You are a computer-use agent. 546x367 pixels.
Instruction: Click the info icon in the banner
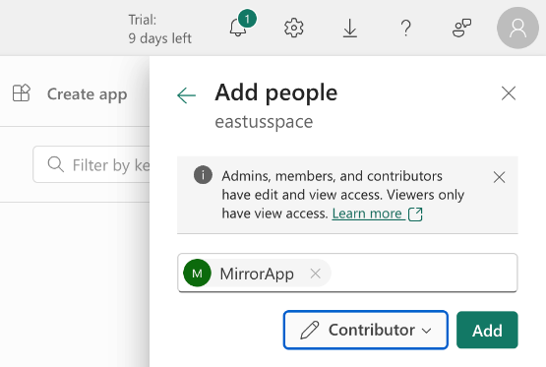coord(203,175)
